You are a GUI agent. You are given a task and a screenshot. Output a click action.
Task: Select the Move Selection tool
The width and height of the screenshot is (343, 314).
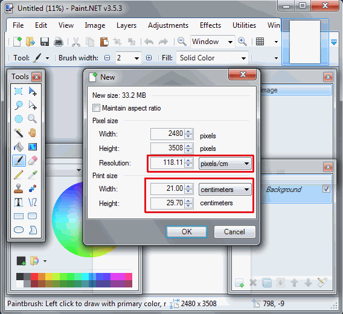[x=33, y=105]
